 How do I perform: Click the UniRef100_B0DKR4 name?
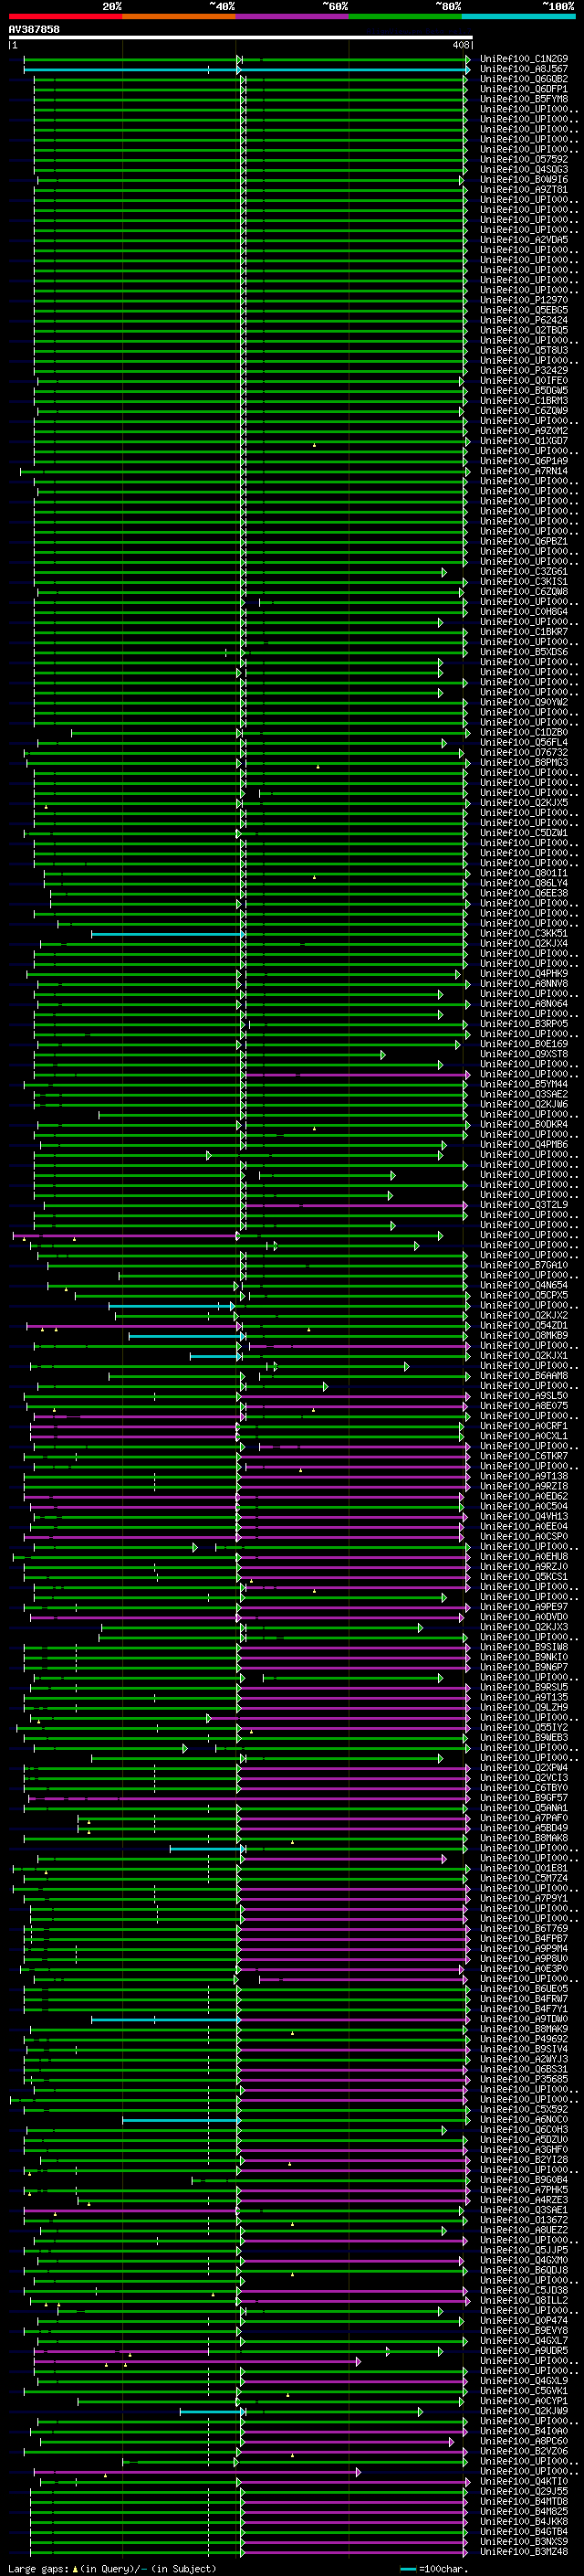tap(524, 1124)
